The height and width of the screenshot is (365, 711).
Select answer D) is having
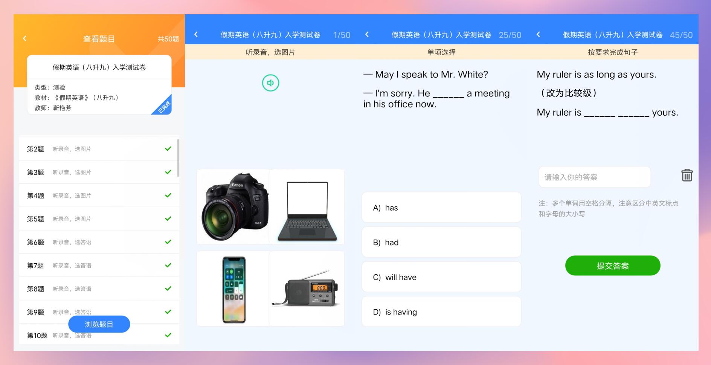pyautogui.click(x=441, y=312)
